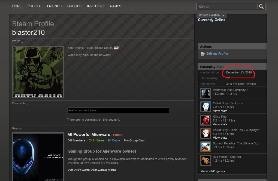Screen dimensions: 278x181
Task: Click the 24 In-Game count
Action: click(96, 141)
